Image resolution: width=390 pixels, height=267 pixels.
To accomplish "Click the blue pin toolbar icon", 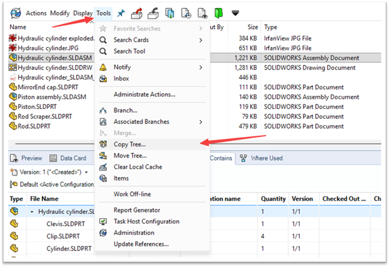I will (121, 13).
